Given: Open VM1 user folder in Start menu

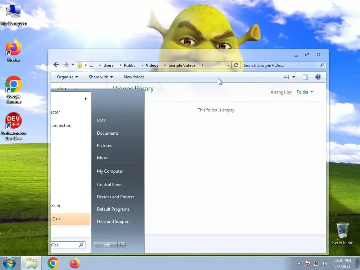Looking at the screenshot, I should [x=101, y=121].
